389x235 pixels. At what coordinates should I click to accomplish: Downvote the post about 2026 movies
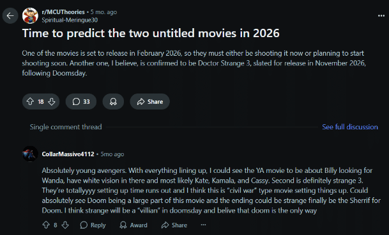[52, 101]
